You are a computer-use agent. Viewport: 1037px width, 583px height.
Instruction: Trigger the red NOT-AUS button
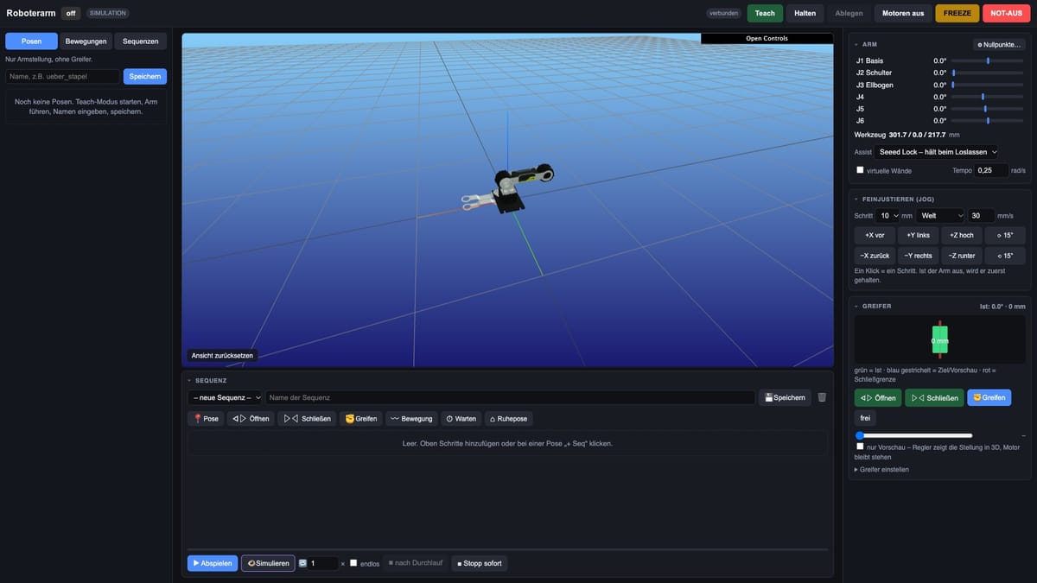[1007, 13]
